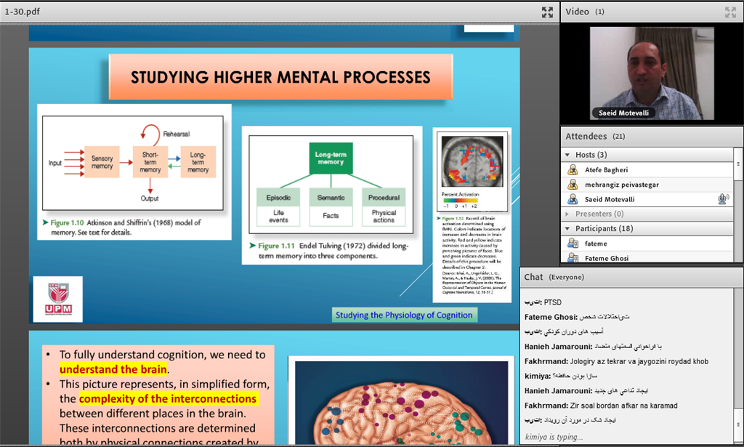744x447 pixels.
Task: Click the Attendees (21) pod title
Action: pos(595,137)
